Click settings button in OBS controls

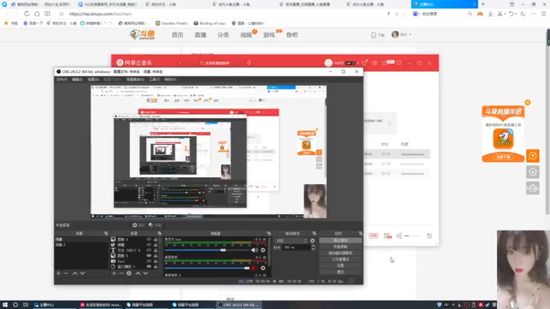point(340,266)
